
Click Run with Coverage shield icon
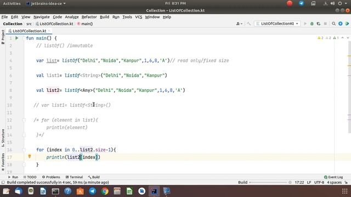pos(319,24)
